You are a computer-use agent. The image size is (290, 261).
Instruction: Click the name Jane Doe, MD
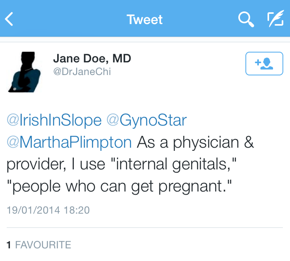pyautogui.click(x=92, y=59)
